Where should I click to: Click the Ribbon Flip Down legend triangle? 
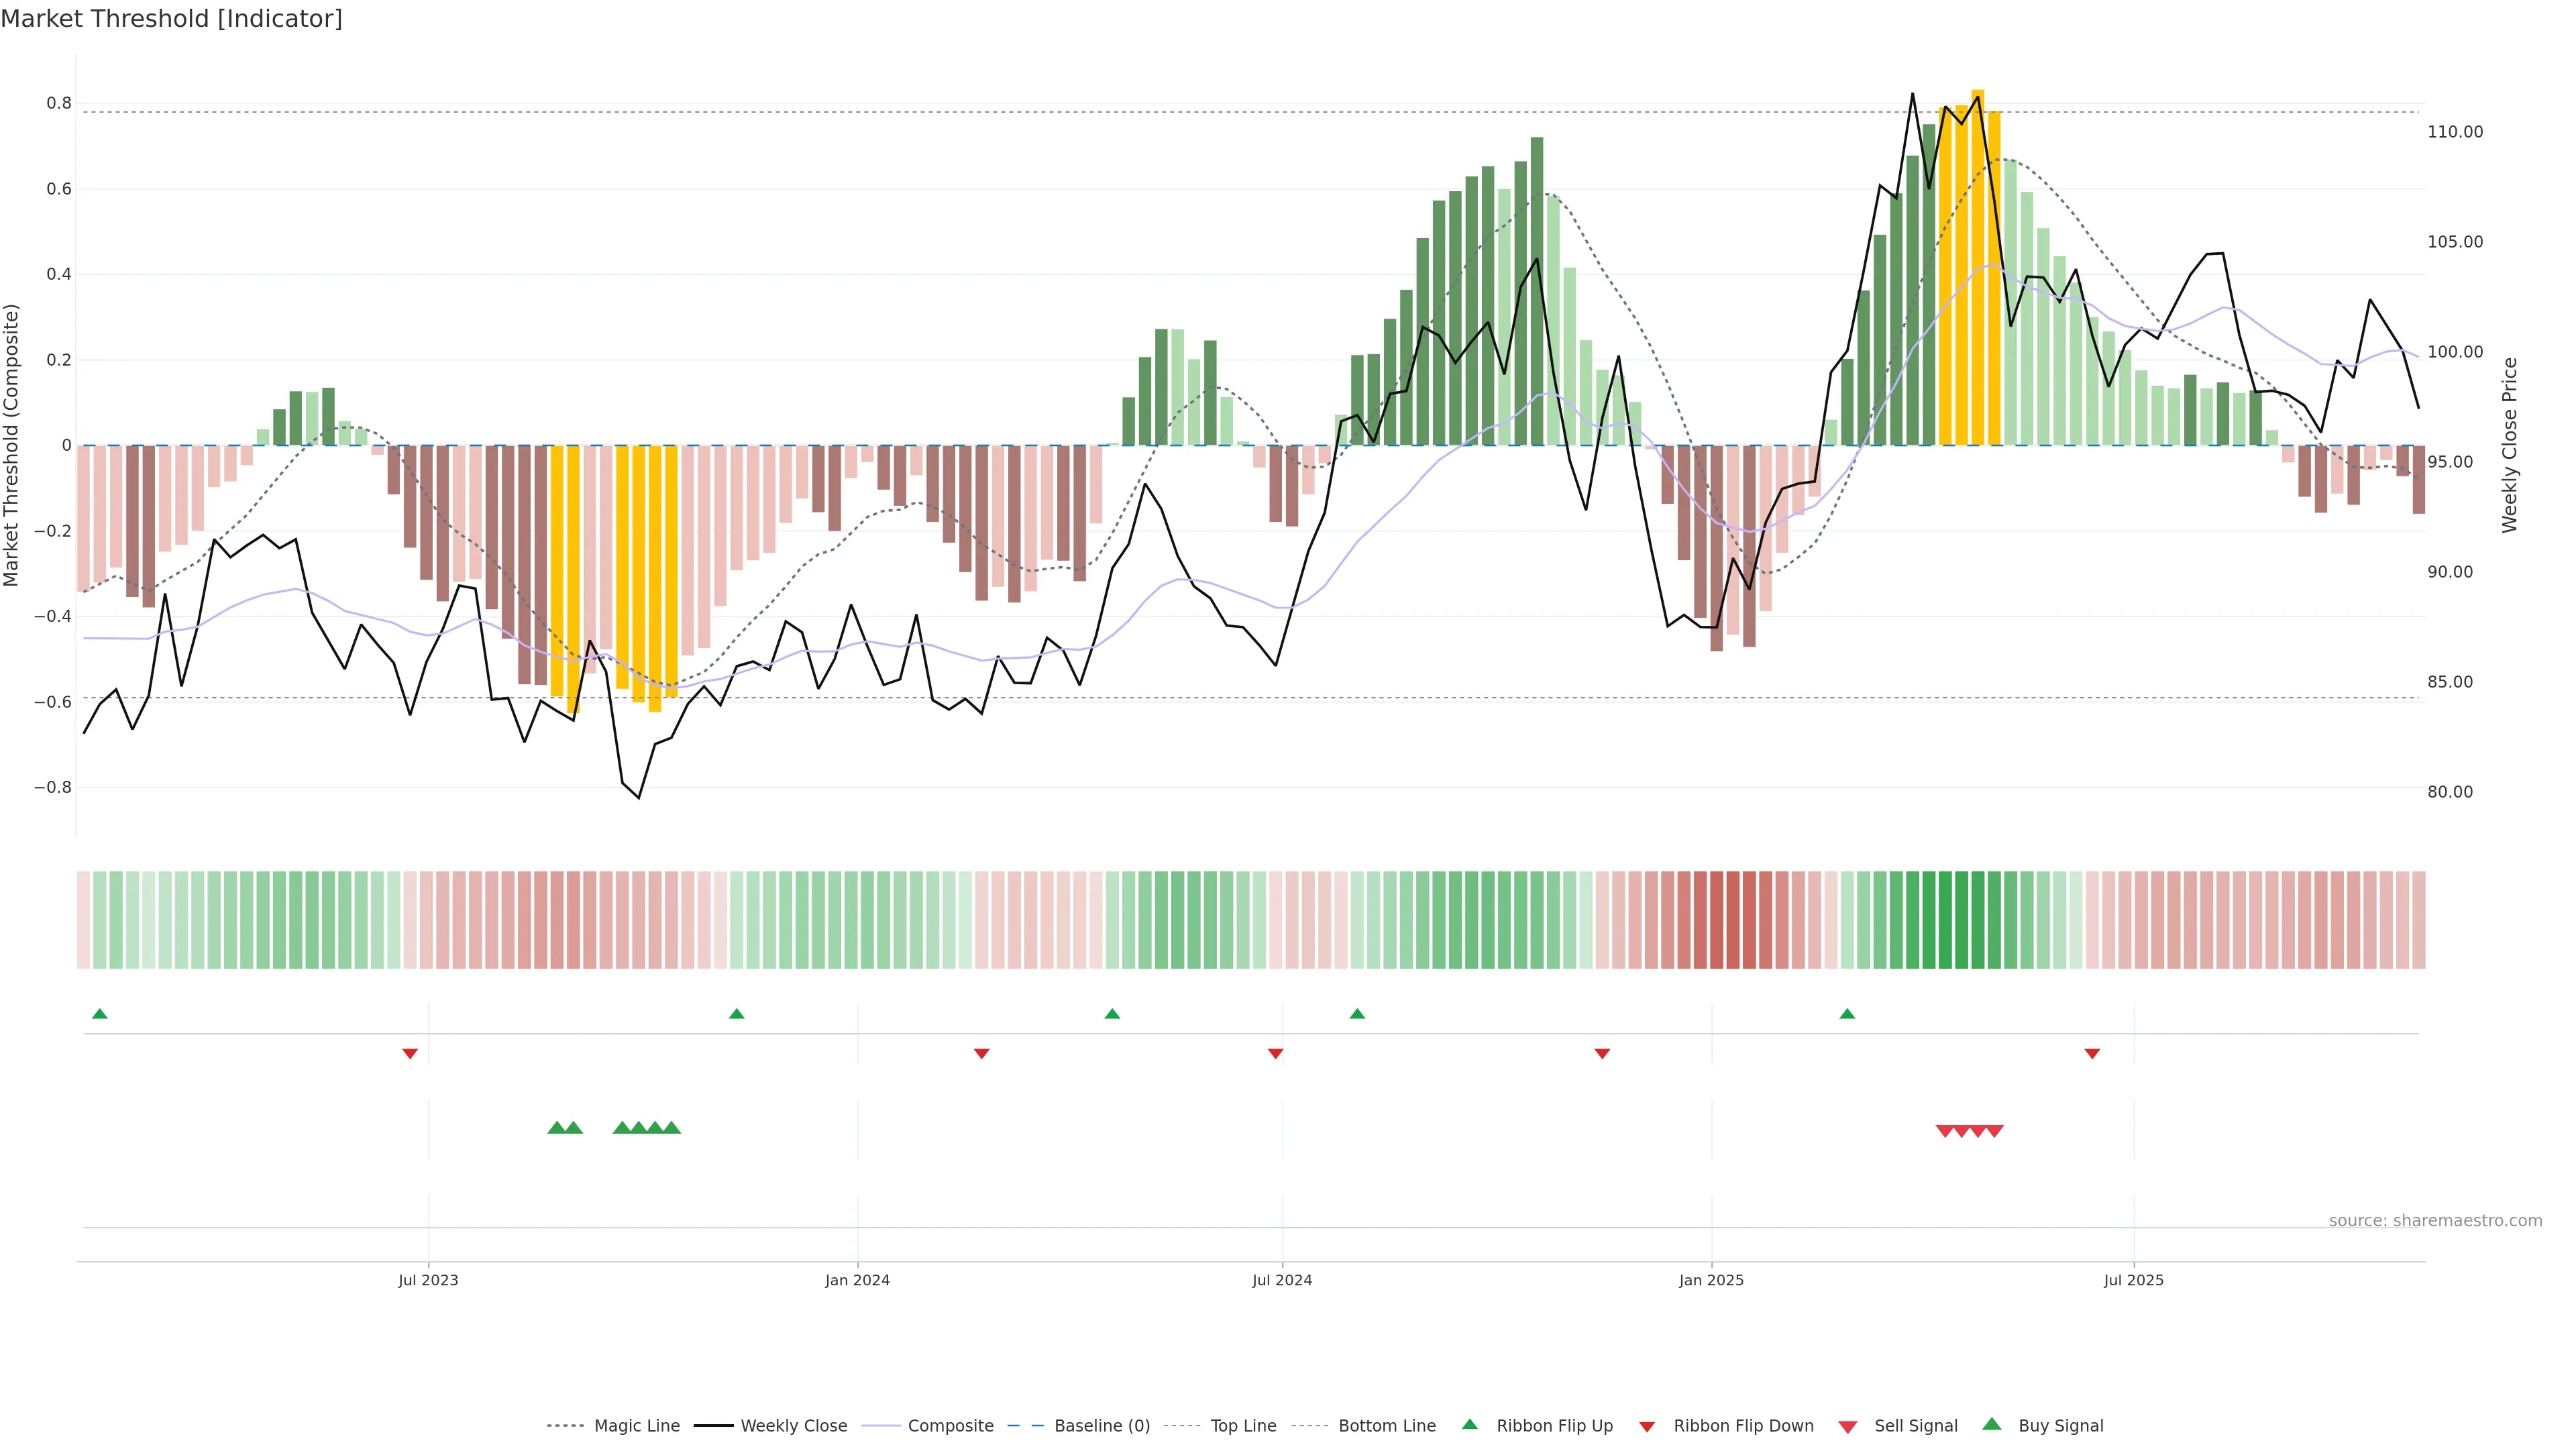tap(1647, 1427)
